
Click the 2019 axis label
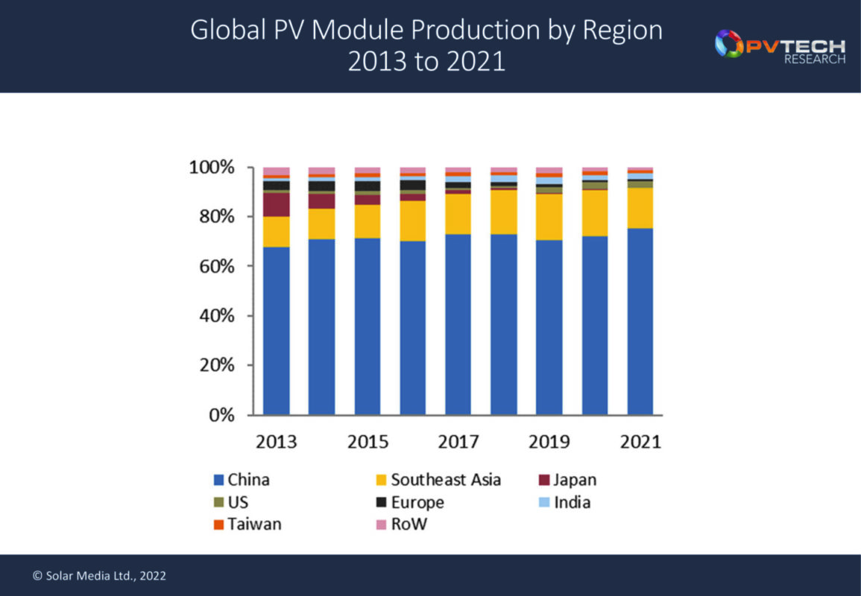[550, 441]
